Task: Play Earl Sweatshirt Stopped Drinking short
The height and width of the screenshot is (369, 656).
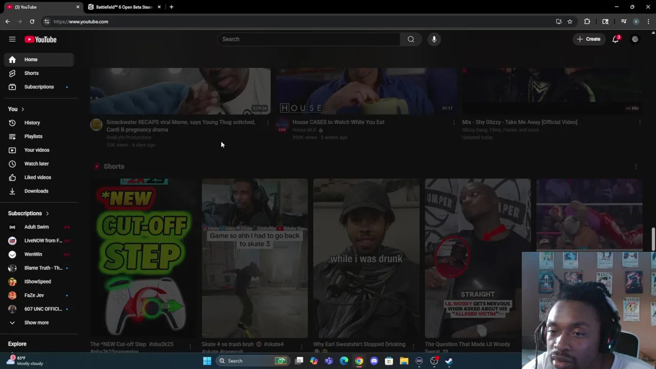Action: click(x=366, y=258)
